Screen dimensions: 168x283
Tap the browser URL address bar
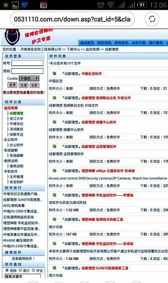pyautogui.click(x=72, y=19)
